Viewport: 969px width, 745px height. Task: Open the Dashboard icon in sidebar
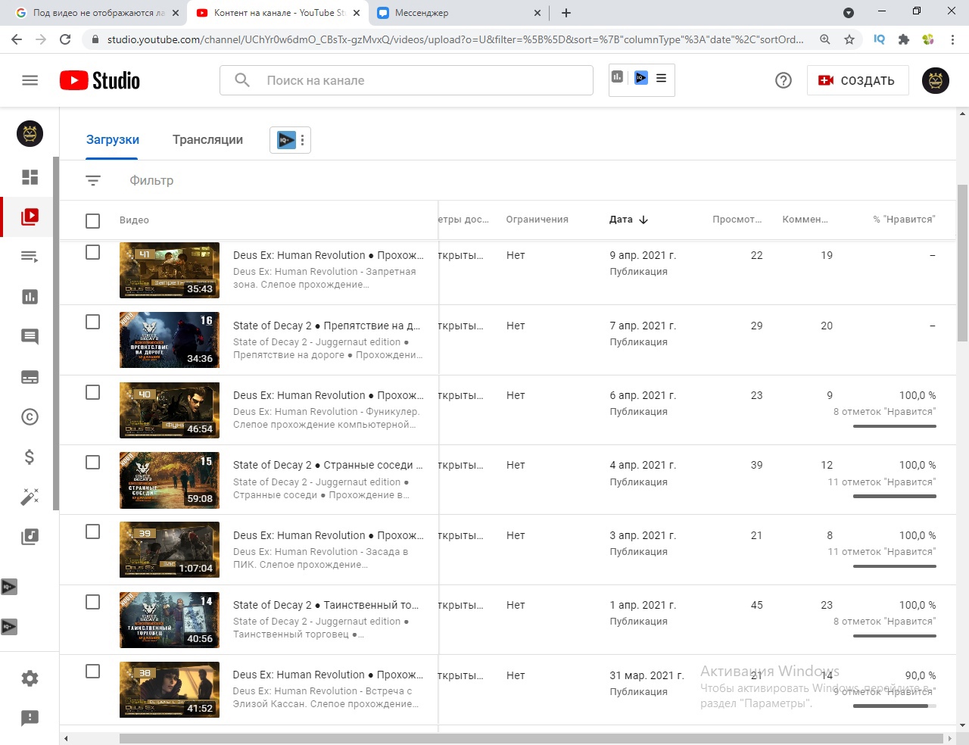click(30, 177)
